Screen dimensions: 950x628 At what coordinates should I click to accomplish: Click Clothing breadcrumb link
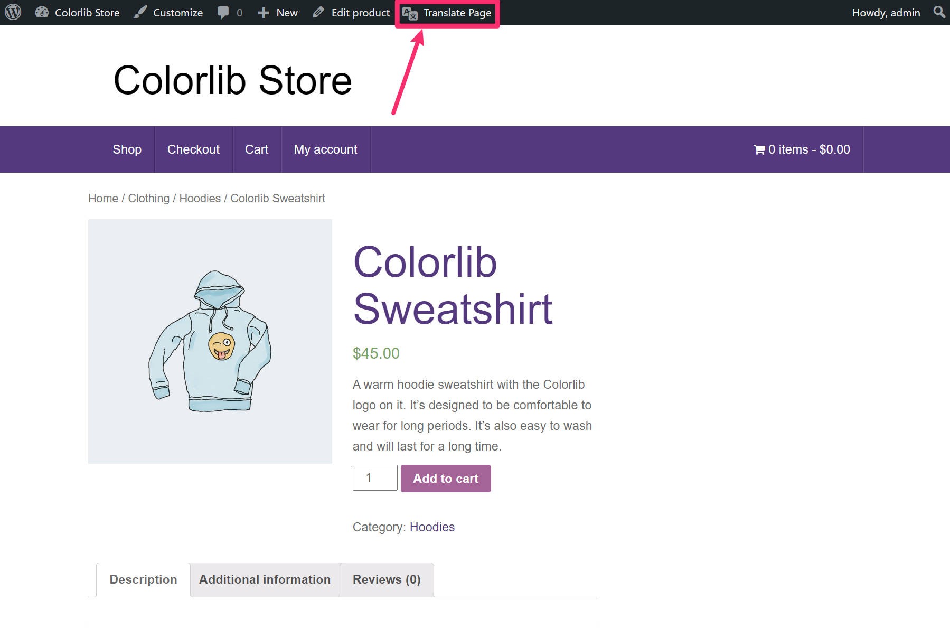(149, 198)
